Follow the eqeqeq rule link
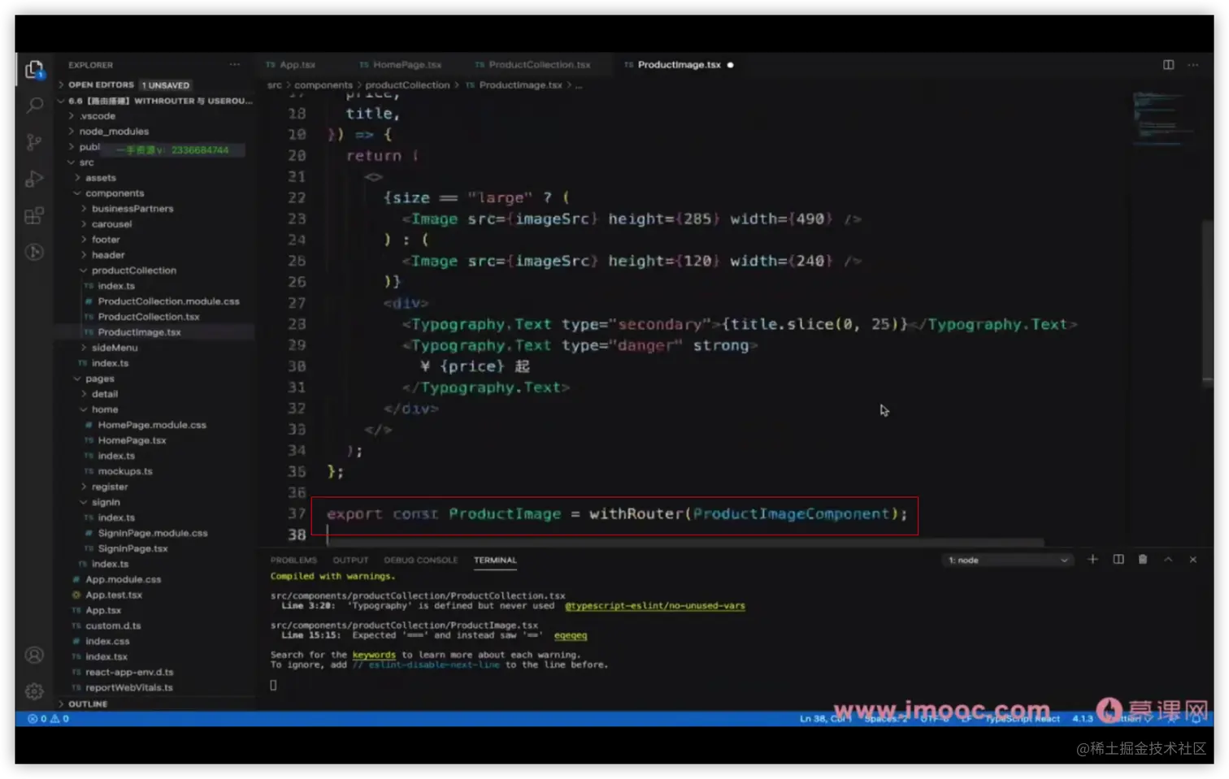 click(571, 635)
